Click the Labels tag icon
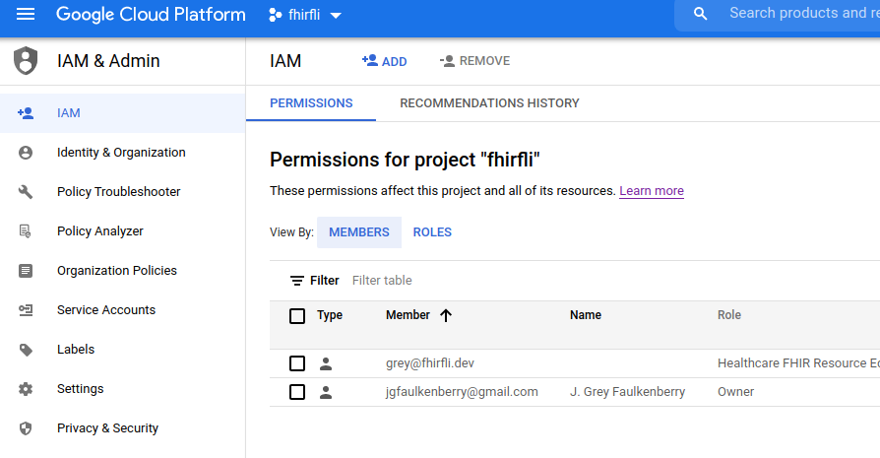The height and width of the screenshot is (458, 880). point(26,350)
